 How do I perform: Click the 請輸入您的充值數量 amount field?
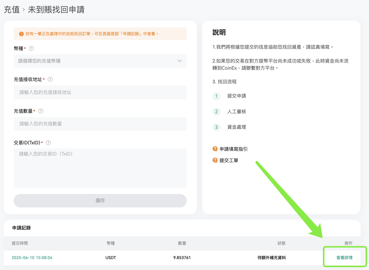pyautogui.click(x=100, y=124)
